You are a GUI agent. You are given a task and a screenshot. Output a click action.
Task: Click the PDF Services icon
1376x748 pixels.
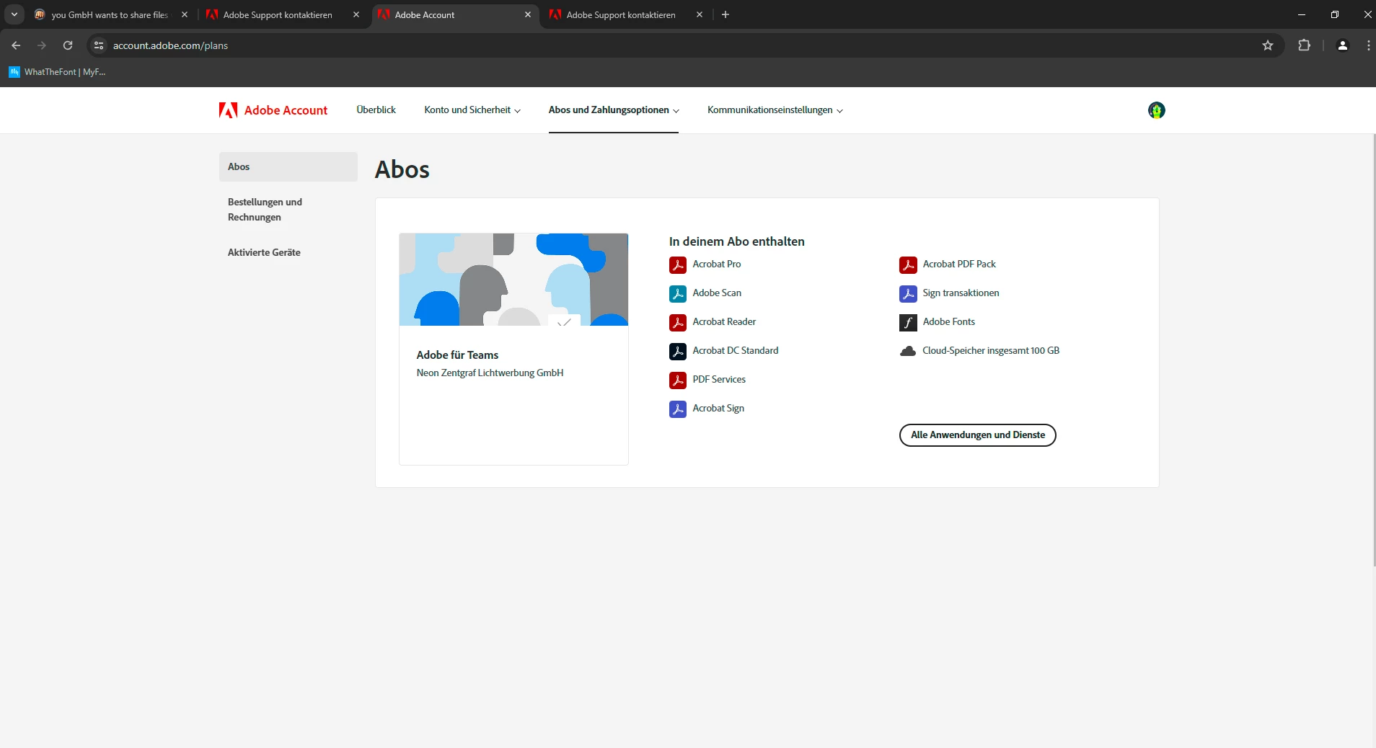(x=677, y=380)
